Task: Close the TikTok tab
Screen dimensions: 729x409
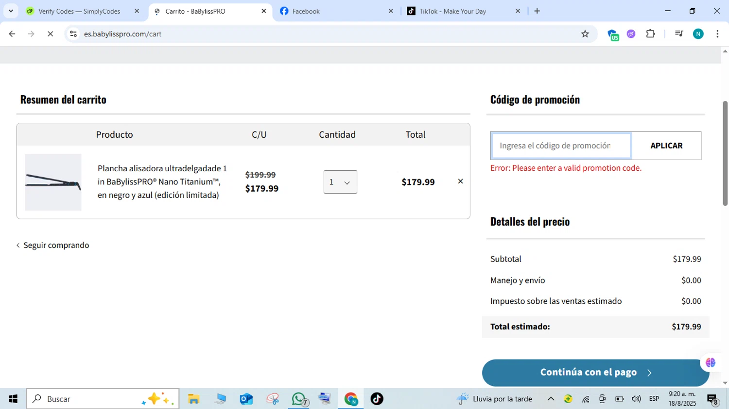Action: tap(518, 11)
